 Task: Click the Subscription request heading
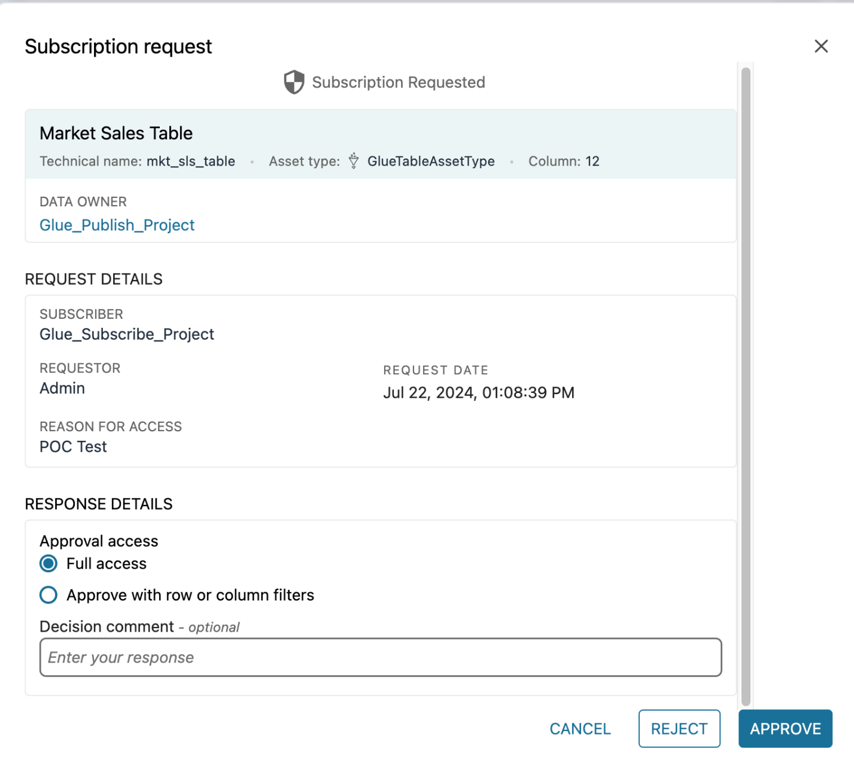tap(118, 47)
